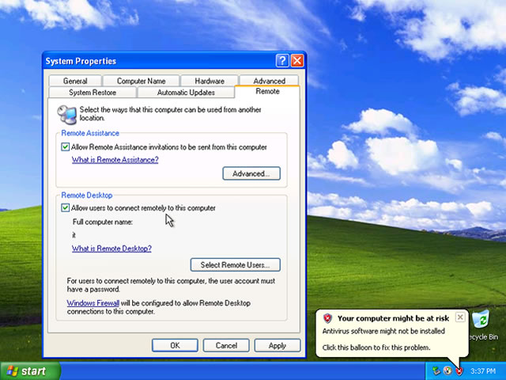Open the Start menu
Image resolution: width=506 pixels, height=380 pixels.
tap(30, 371)
